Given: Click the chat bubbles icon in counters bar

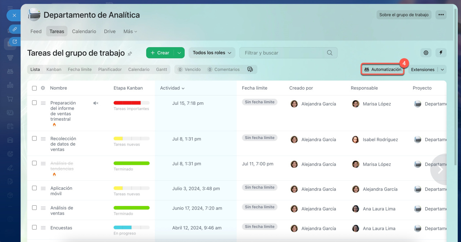Looking at the screenshot, I should [250, 70].
